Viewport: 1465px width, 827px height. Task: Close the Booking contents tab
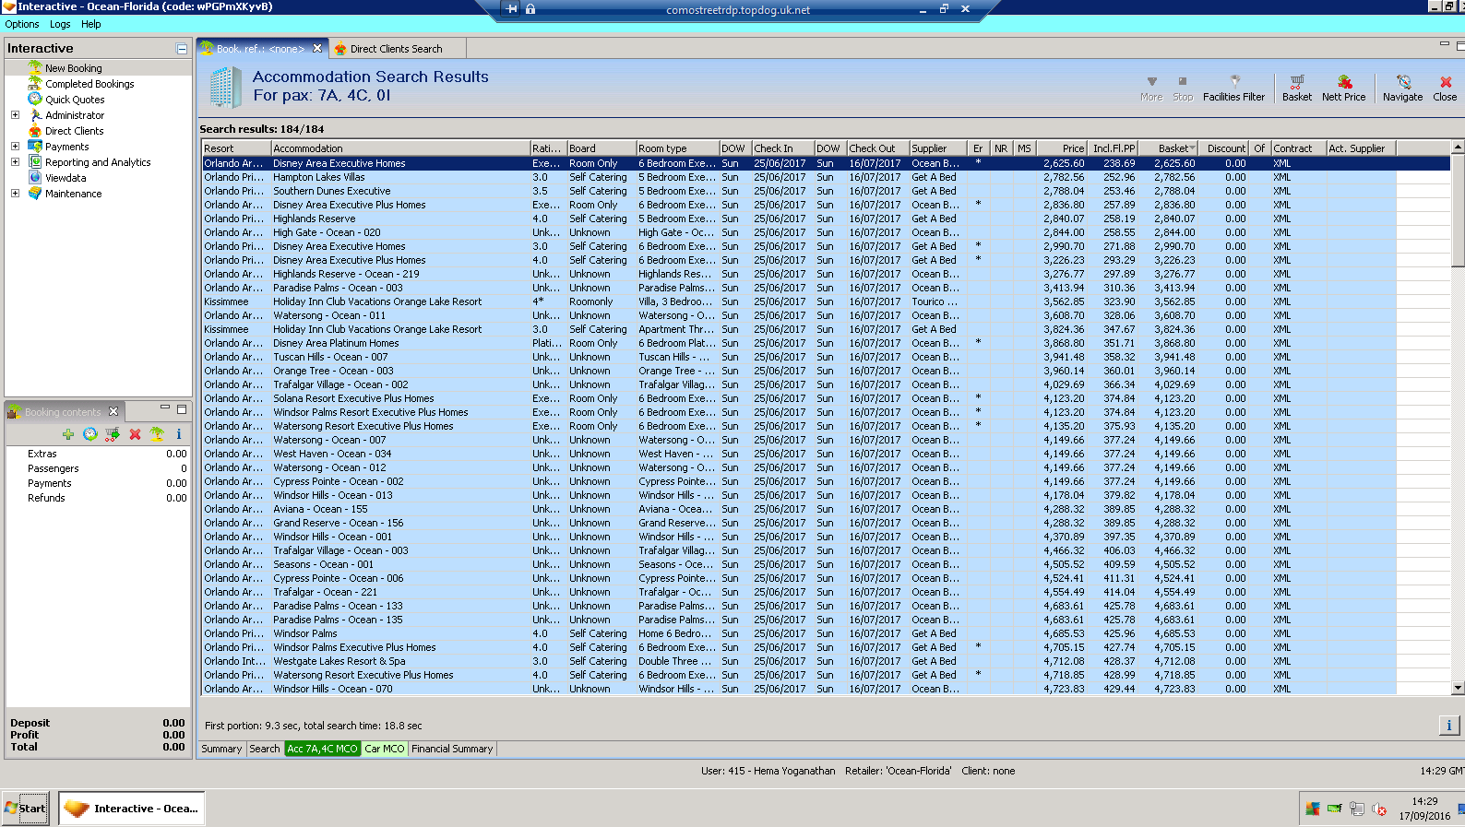tap(113, 412)
